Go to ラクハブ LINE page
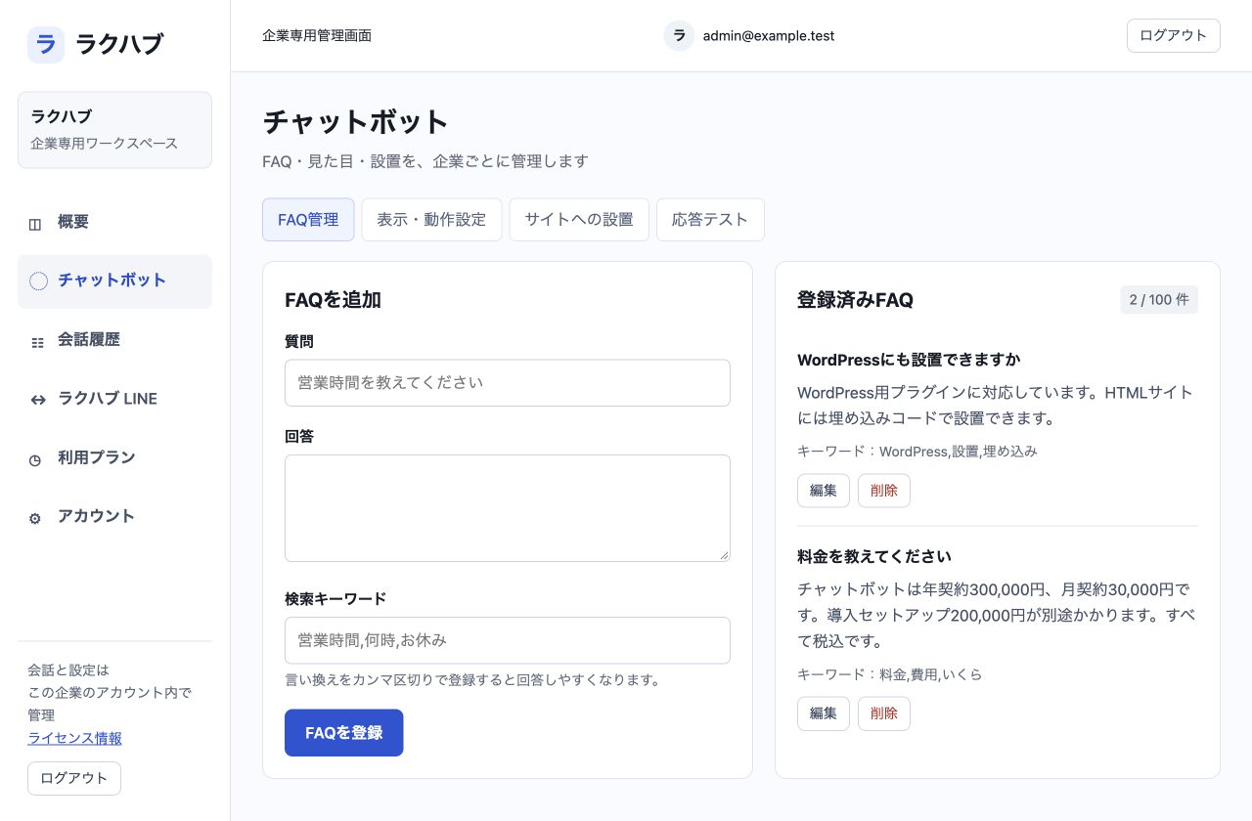Image resolution: width=1252 pixels, height=821 pixels. tap(114, 399)
